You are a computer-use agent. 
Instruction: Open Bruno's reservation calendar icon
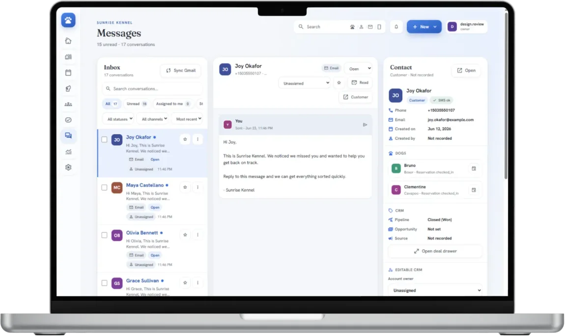point(474,168)
